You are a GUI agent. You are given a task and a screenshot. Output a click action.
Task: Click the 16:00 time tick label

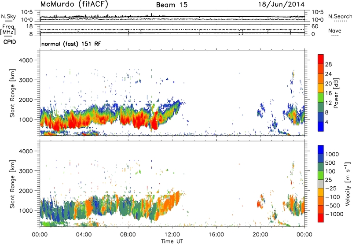pos(216,235)
